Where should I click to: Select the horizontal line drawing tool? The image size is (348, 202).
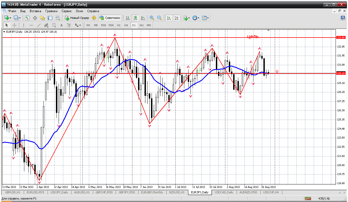click(x=31, y=25)
